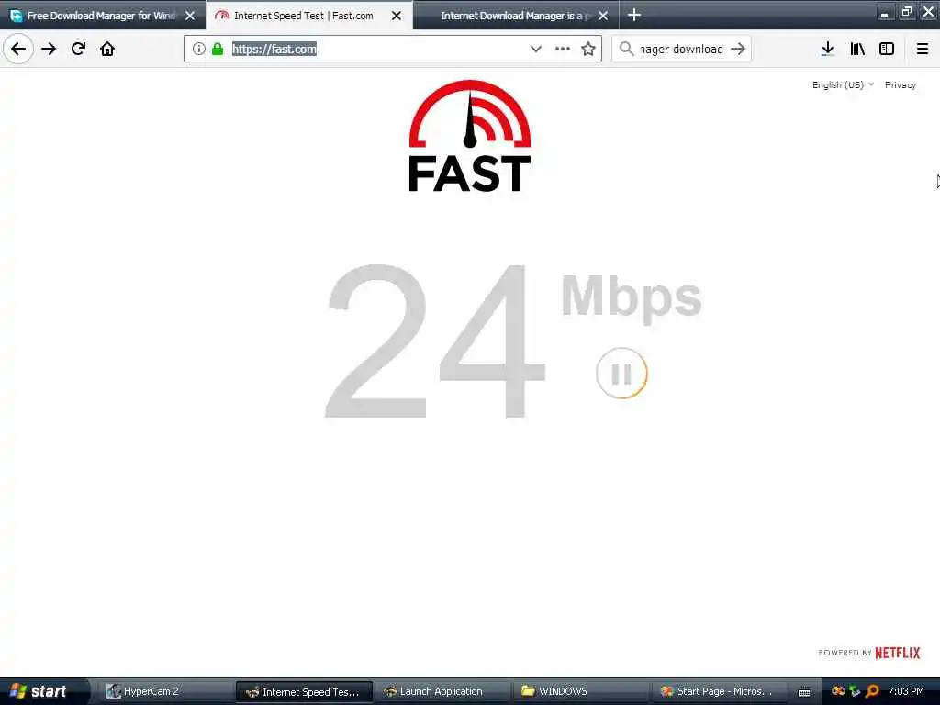The width and height of the screenshot is (940, 705).
Task: Show site information for fast.com
Action: coord(198,49)
